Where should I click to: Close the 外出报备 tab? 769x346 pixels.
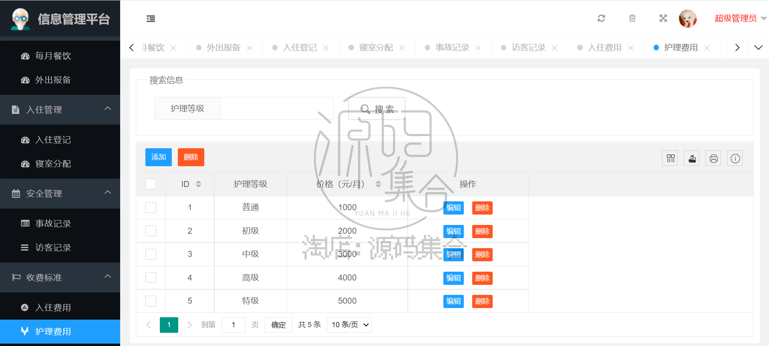click(250, 48)
